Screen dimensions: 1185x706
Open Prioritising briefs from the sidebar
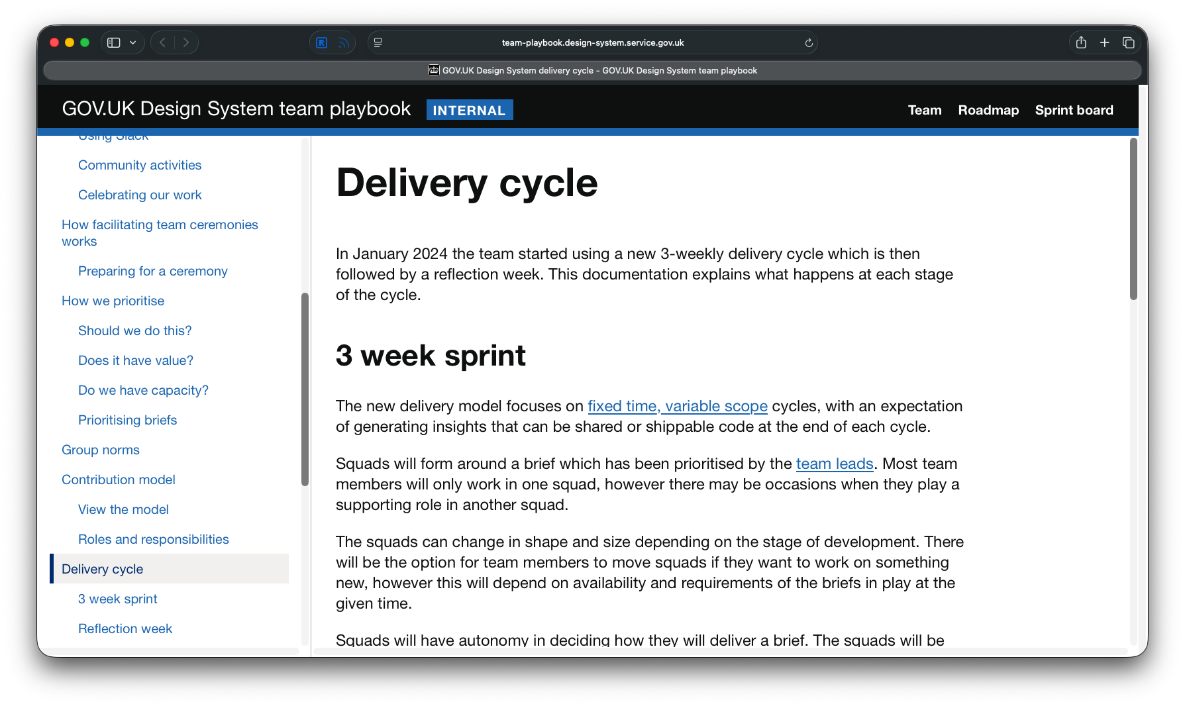click(127, 420)
